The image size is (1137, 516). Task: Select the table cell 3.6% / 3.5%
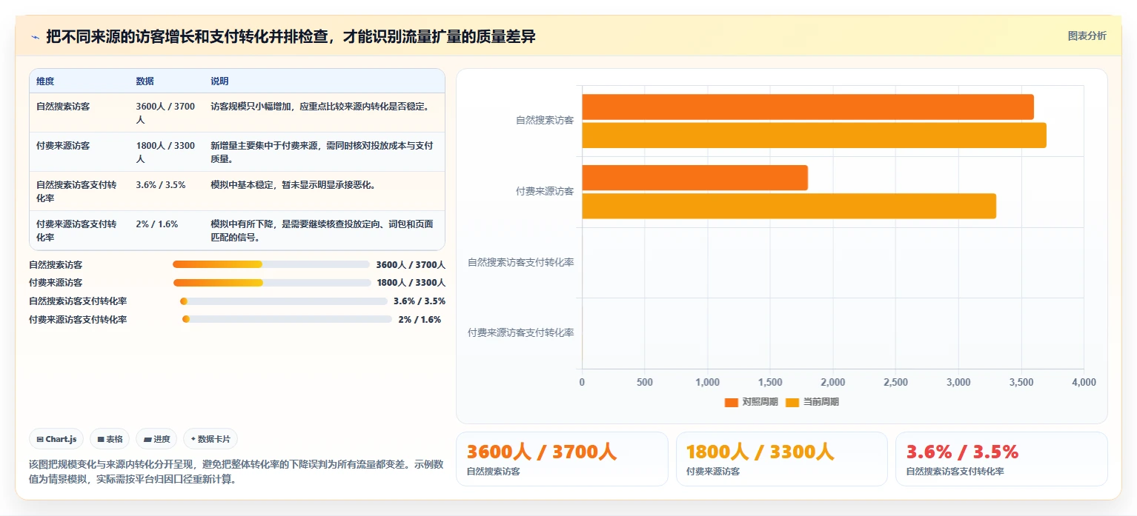point(160,185)
